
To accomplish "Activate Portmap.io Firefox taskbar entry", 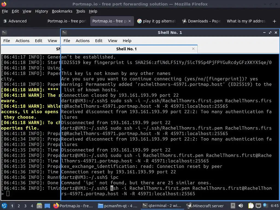I will pyautogui.click(x=73, y=206).
